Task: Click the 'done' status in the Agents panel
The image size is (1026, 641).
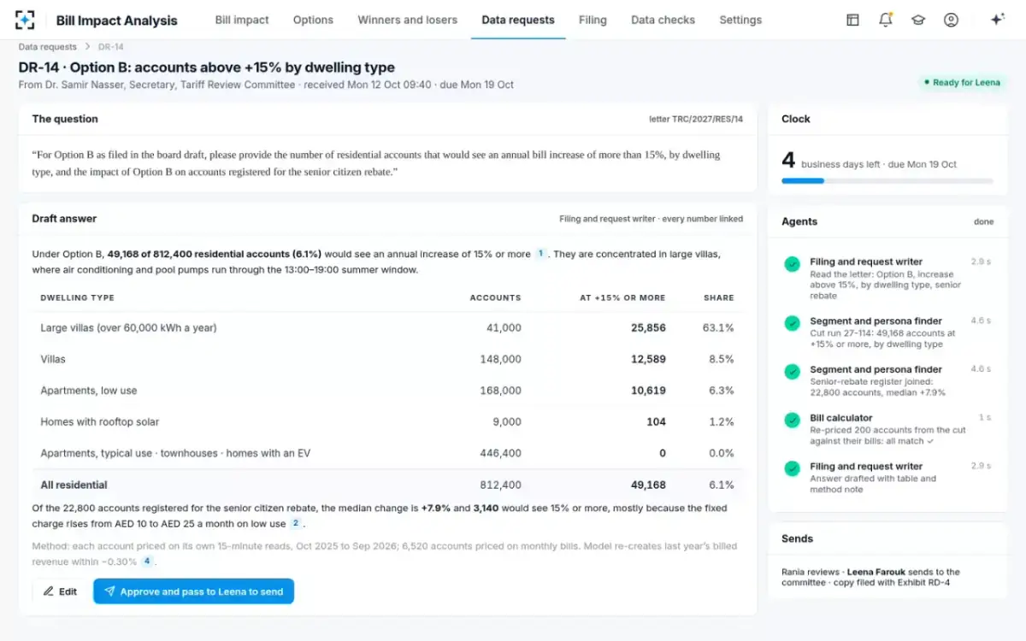Action: pyautogui.click(x=983, y=221)
